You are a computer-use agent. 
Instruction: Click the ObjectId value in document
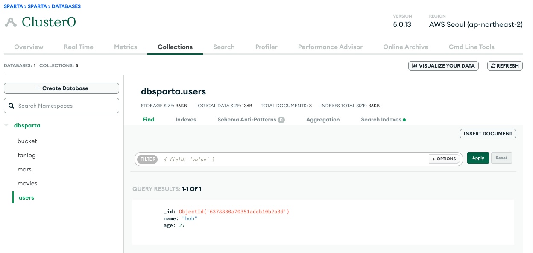[x=234, y=212]
